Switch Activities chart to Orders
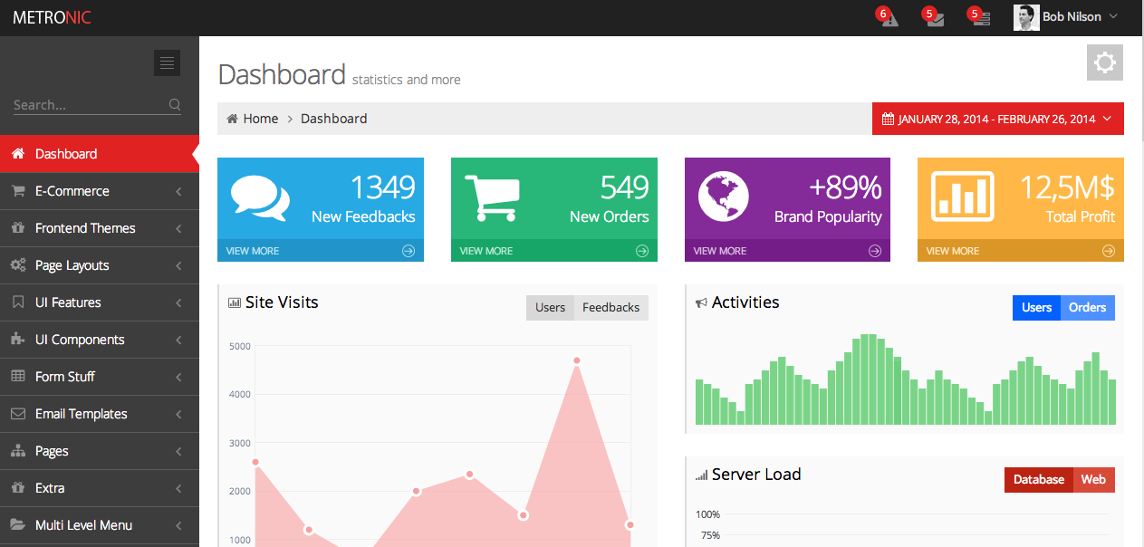Image resolution: width=1144 pixels, height=547 pixels. point(1087,308)
